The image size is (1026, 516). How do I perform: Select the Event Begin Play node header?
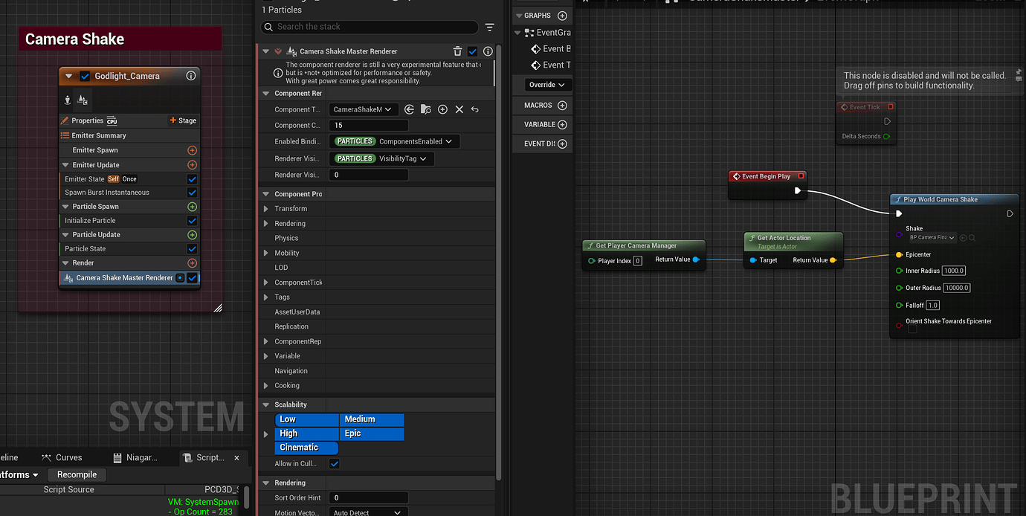click(767, 177)
